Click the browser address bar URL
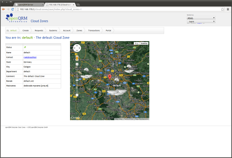The height and width of the screenshot is (158, 232). 51,9
